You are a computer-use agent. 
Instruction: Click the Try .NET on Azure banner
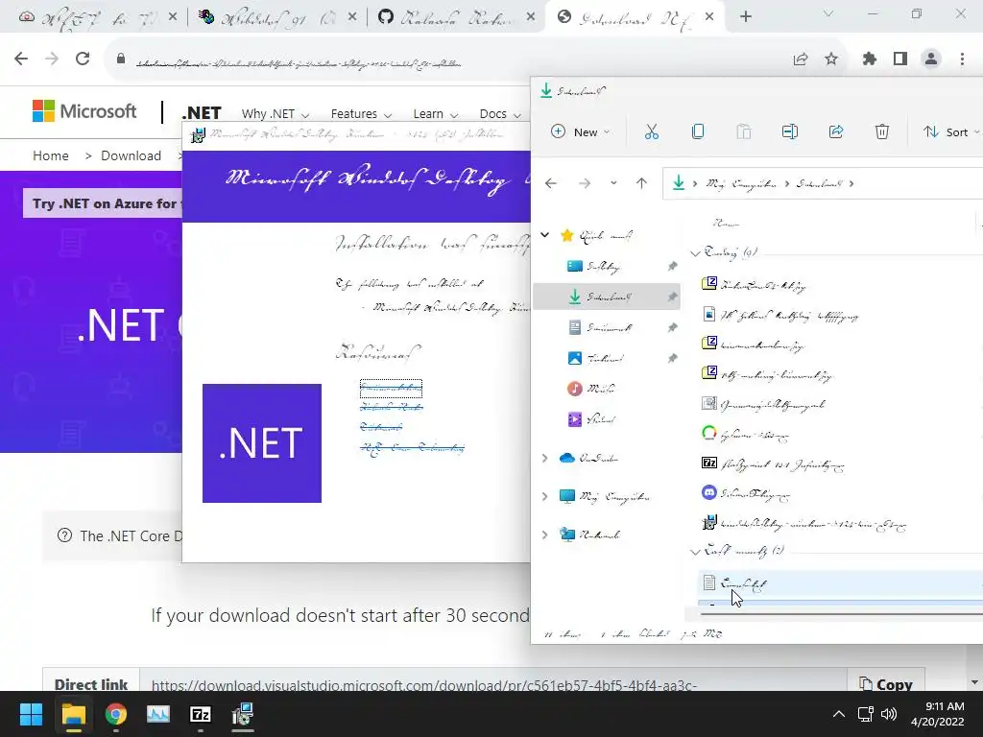pyautogui.click(x=104, y=203)
